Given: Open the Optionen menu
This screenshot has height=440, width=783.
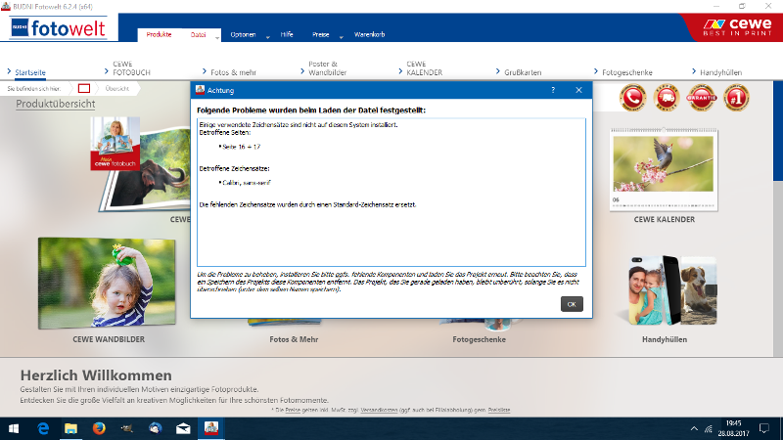Looking at the screenshot, I should click(x=243, y=35).
